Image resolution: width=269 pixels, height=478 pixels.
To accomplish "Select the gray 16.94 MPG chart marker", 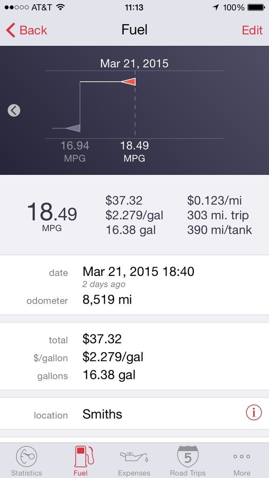I will click(x=73, y=128).
